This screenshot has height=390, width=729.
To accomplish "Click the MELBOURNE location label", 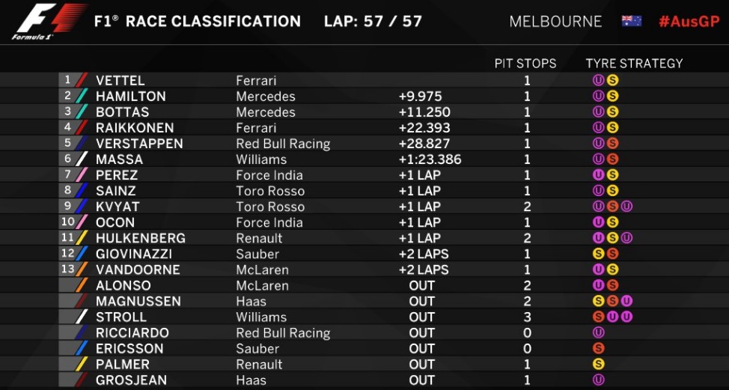I will click(555, 21).
